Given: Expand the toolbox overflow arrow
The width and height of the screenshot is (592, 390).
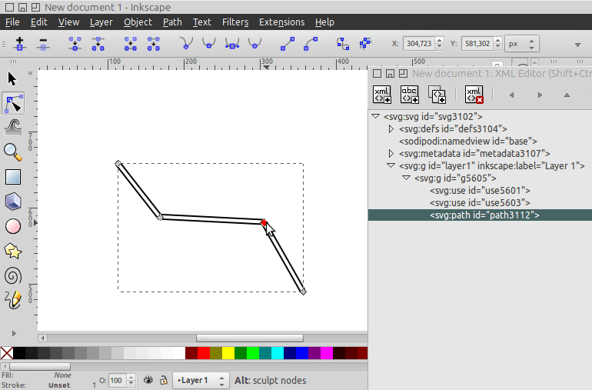Looking at the screenshot, I should pyautogui.click(x=14, y=333).
